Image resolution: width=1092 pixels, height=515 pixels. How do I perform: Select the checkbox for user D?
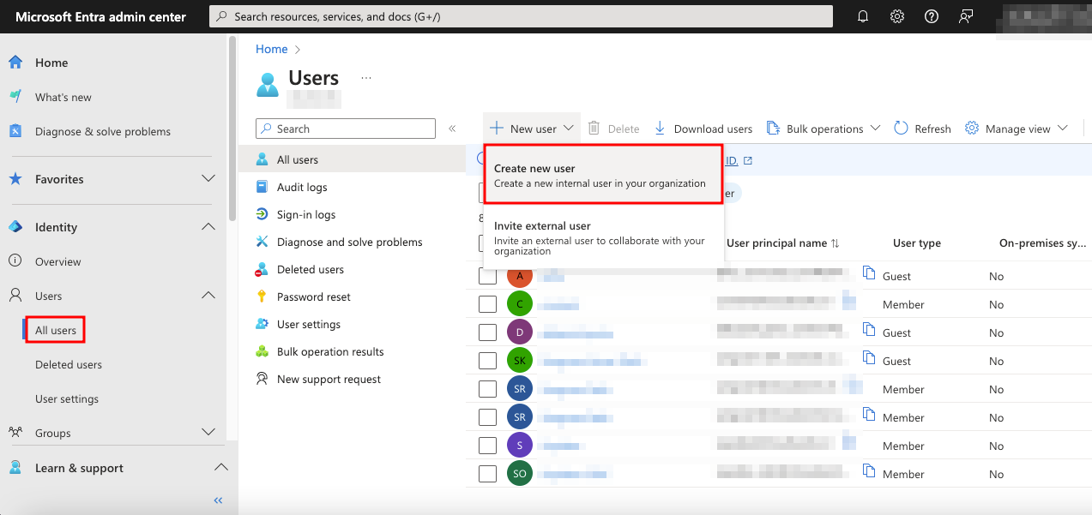pyautogui.click(x=487, y=332)
